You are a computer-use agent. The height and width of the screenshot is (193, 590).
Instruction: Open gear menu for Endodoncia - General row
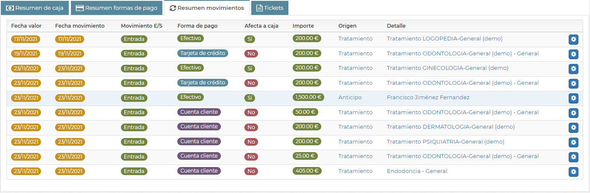tap(573, 172)
